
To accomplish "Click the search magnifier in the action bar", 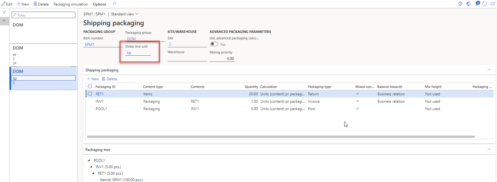I will pyautogui.click(x=114, y=4).
